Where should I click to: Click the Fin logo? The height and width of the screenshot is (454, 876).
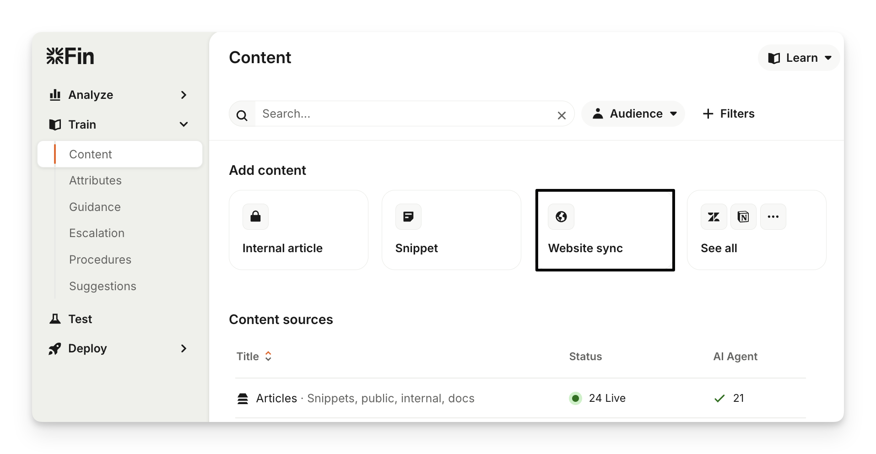70,57
